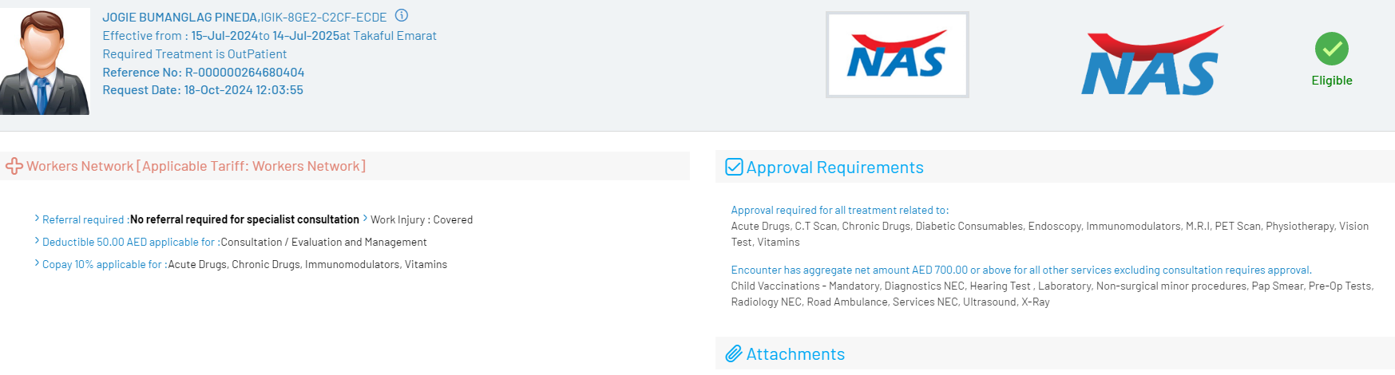1395x375 pixels.
Task: Click Copay 10% applicable for link
Action: (x=105, y=264)
